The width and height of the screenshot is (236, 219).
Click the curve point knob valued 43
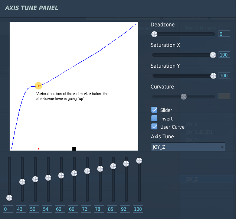(x=22, y=182)
